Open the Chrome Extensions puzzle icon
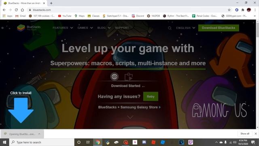The width and height of the screenshot is (259, 146). (x=243, y=10)
